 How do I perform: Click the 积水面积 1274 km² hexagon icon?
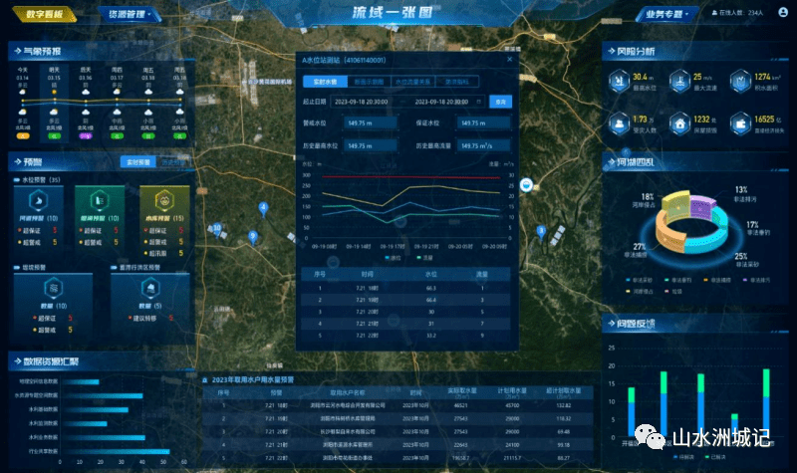coord(740,82)
